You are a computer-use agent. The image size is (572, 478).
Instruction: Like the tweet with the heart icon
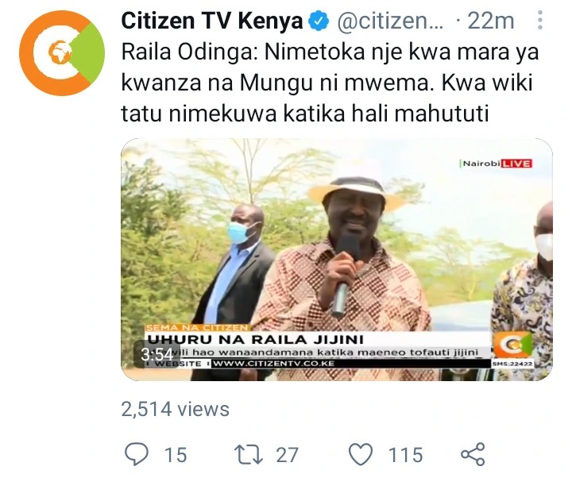tap(361, 454)
